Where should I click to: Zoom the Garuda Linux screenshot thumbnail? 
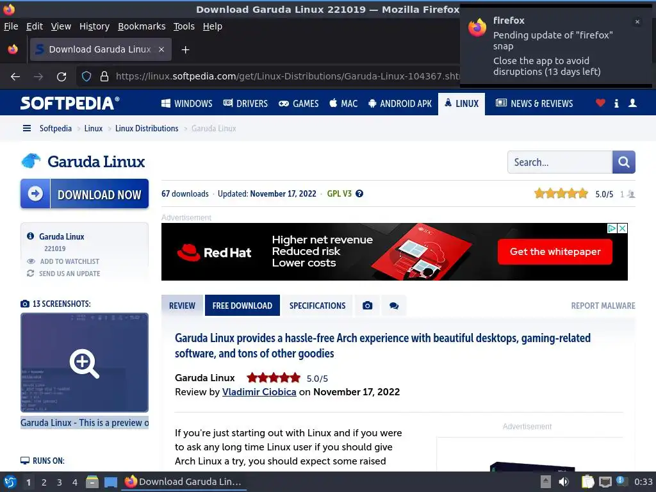(85, 363)
